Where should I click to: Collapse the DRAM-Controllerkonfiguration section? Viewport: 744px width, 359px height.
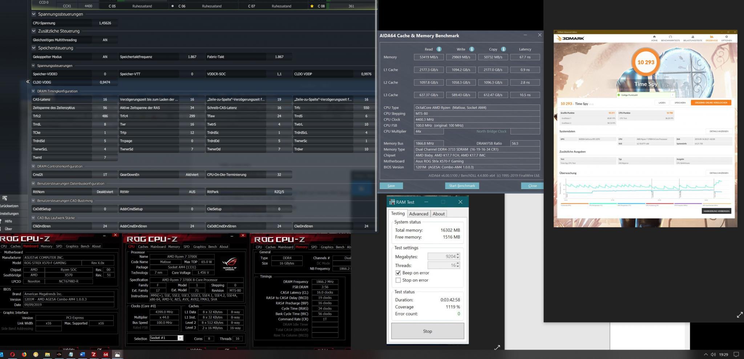tap(34, 166)
